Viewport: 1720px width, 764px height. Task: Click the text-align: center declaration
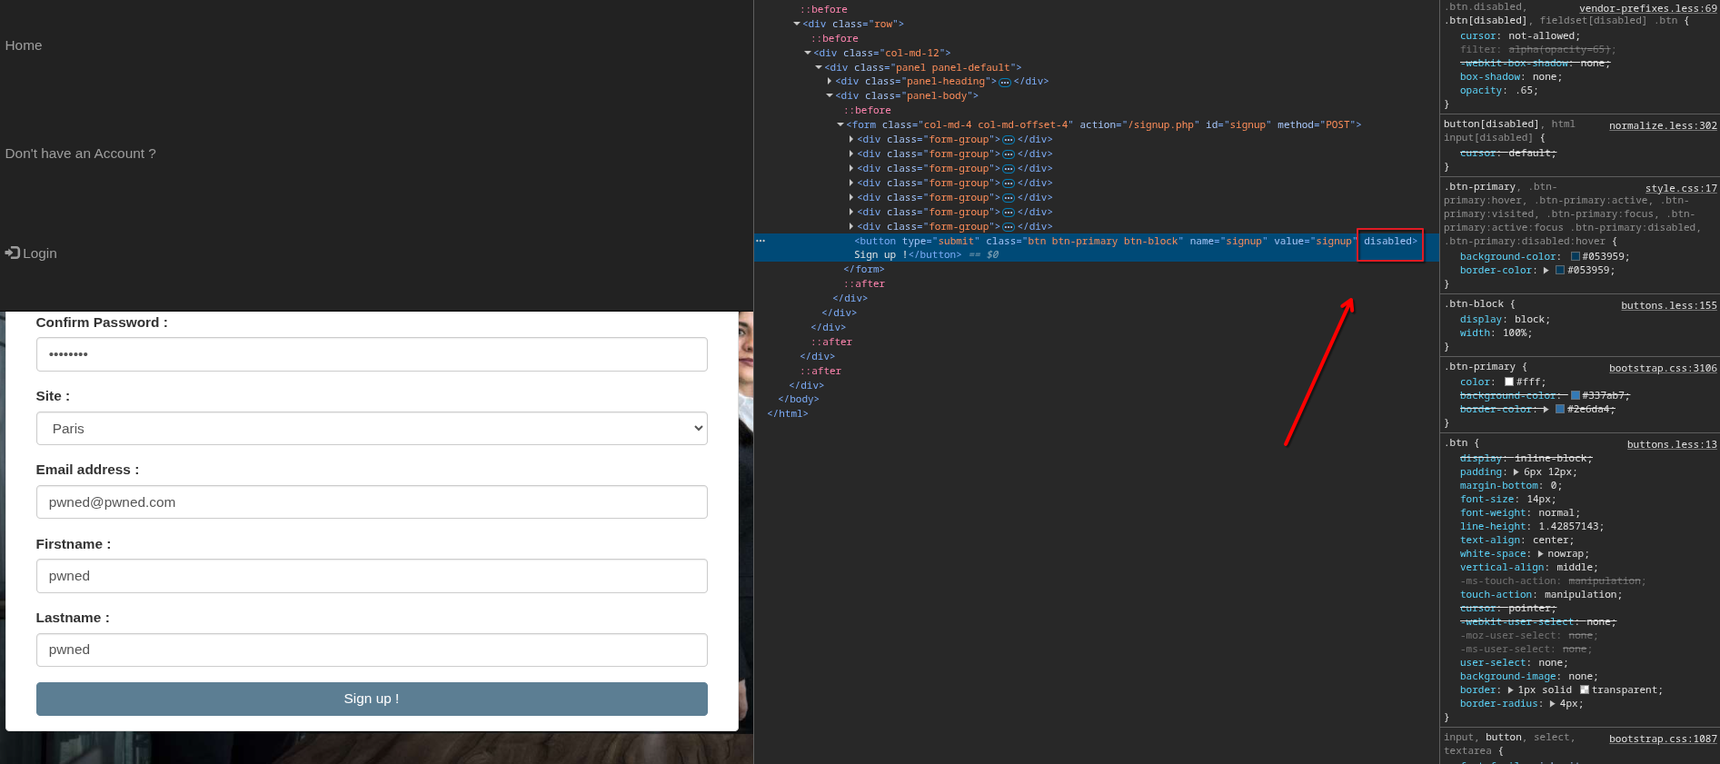click(1517, 541)
